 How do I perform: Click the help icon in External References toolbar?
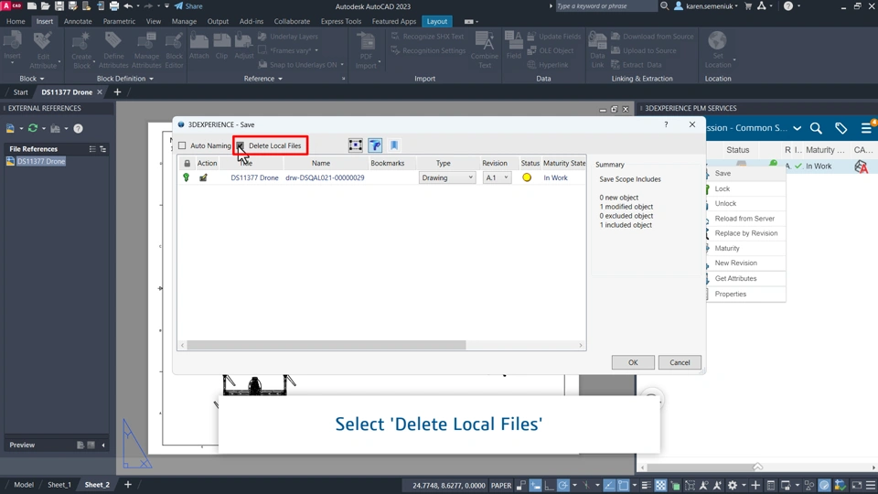(79, 128)
